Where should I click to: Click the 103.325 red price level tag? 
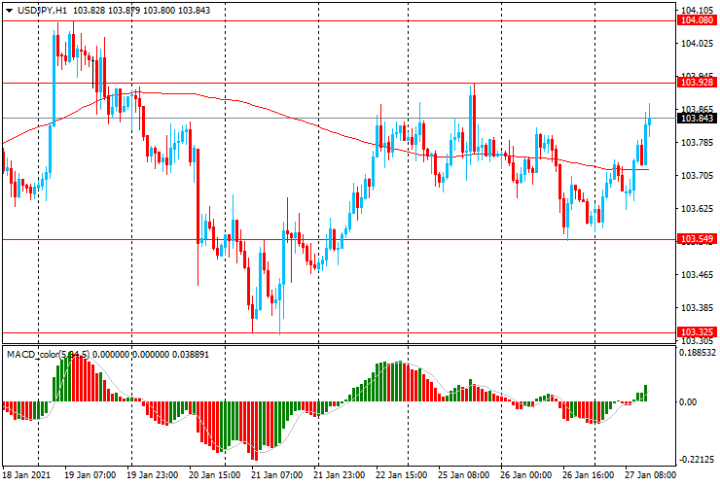695,332
